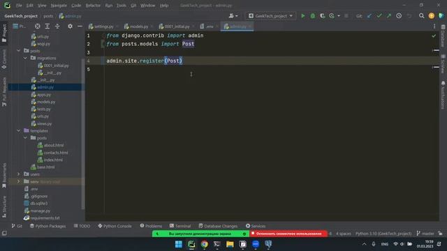Click the orange round updates icon
Screen dimensions: 447x251
click(432, 16)
